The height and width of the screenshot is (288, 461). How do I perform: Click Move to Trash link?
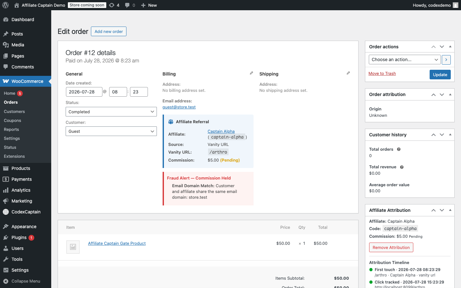click(x=382, y=73)
